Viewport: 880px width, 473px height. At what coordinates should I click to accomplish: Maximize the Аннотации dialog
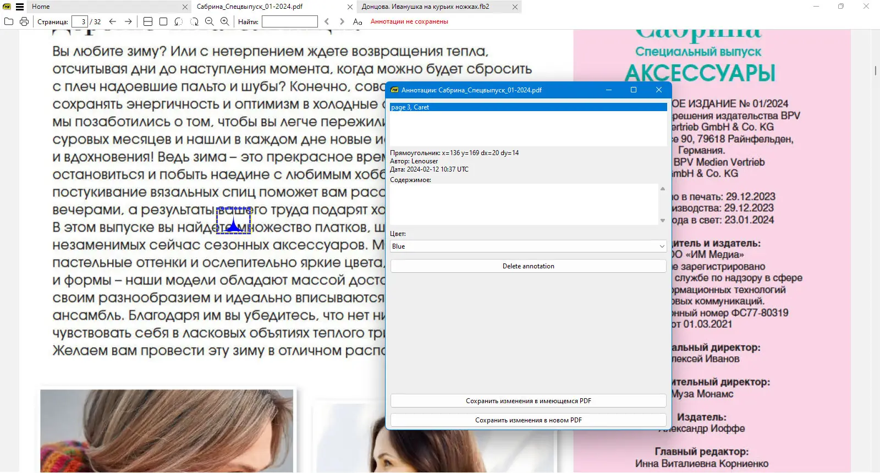[x=634, y=90]
